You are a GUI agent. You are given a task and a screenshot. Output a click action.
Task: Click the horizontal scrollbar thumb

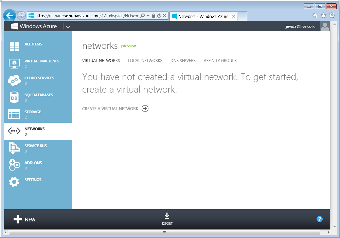[x=164, y=232]
